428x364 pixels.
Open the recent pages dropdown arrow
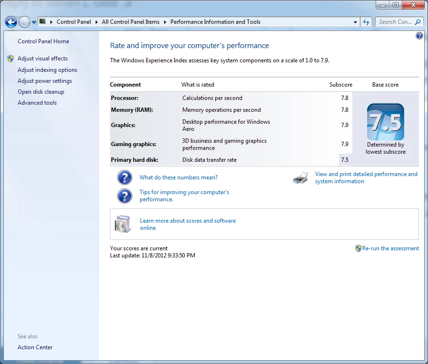[x=34, y=22]
